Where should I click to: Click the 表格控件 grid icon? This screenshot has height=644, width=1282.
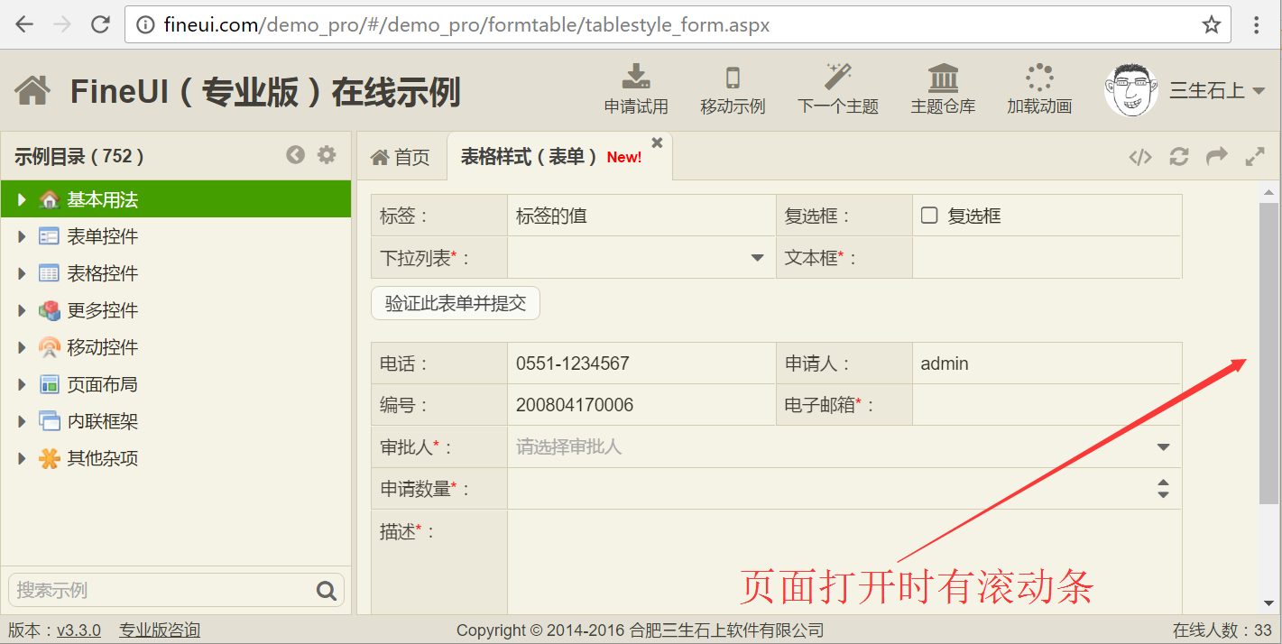pyautogui.click(x=50, y=273)
